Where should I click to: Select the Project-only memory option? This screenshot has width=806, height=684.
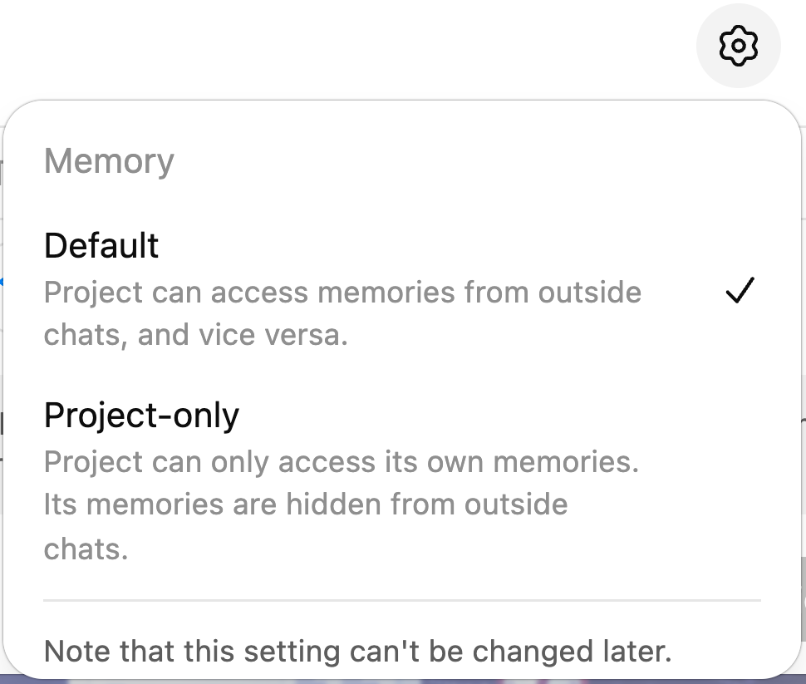coord(141,415)
